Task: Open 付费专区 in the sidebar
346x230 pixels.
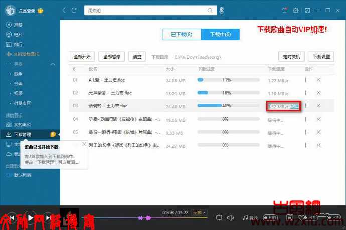Action: (x=22, y=103)
